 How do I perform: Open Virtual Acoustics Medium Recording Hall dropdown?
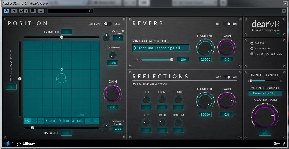(161, 48)
